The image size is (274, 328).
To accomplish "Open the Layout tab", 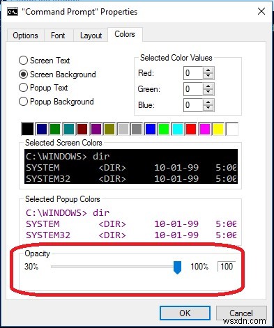I will (x=91, y=36).
